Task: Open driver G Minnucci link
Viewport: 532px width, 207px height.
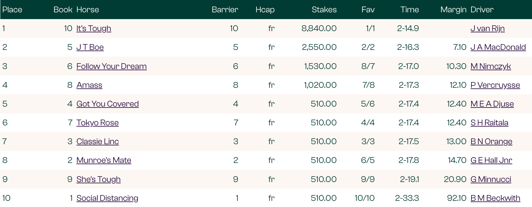Action: point(491,179)
